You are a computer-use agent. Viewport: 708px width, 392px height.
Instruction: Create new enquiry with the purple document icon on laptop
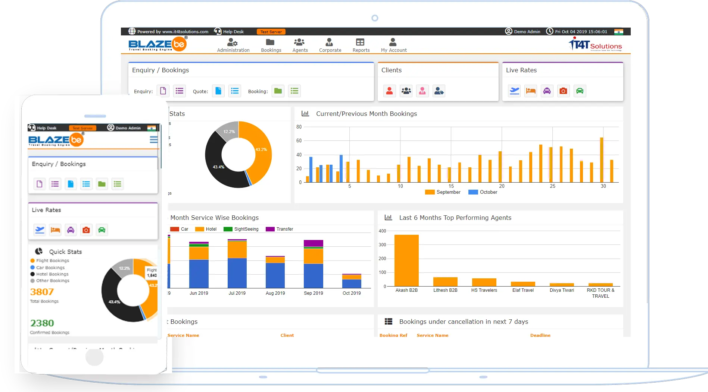(163, 91)
